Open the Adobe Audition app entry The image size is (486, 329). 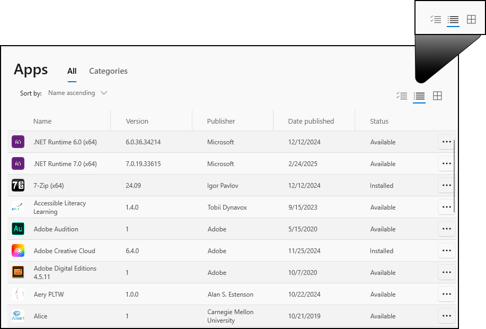point(56,229)
